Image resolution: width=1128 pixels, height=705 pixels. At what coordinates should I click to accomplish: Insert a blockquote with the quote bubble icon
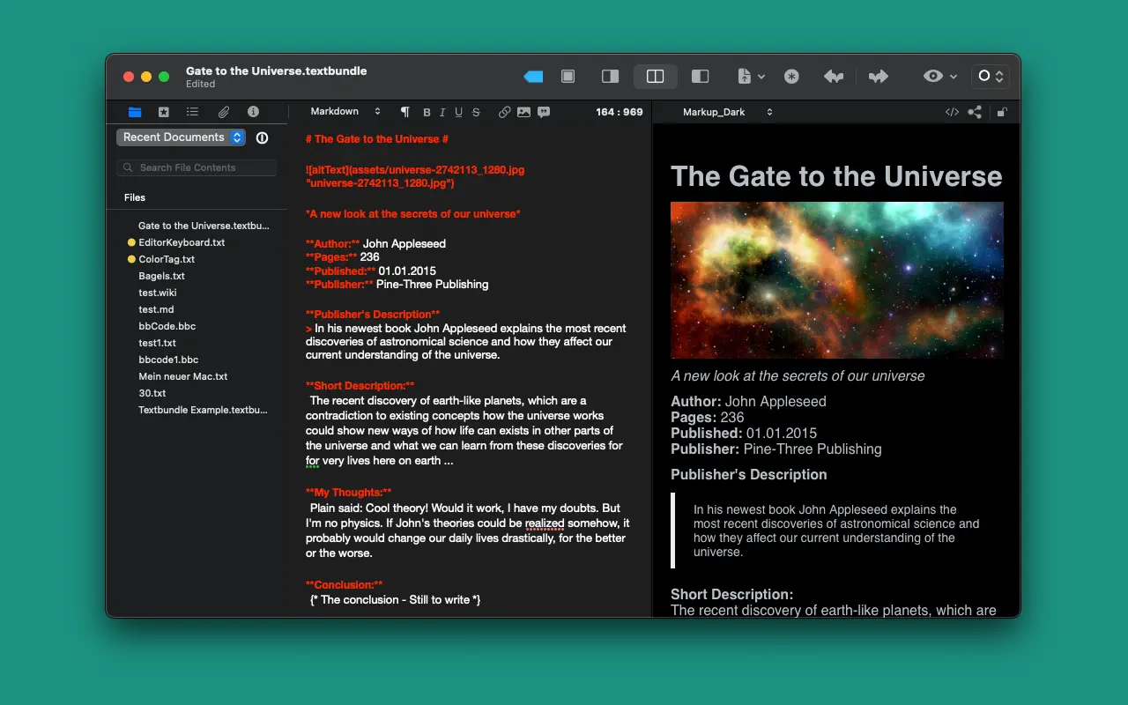pos(544,112)
